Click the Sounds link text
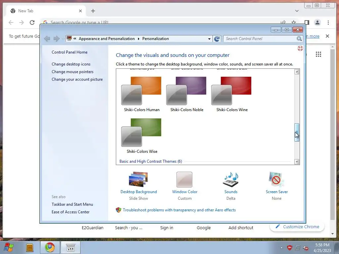339x254 pixels. (x=231, y=192)
